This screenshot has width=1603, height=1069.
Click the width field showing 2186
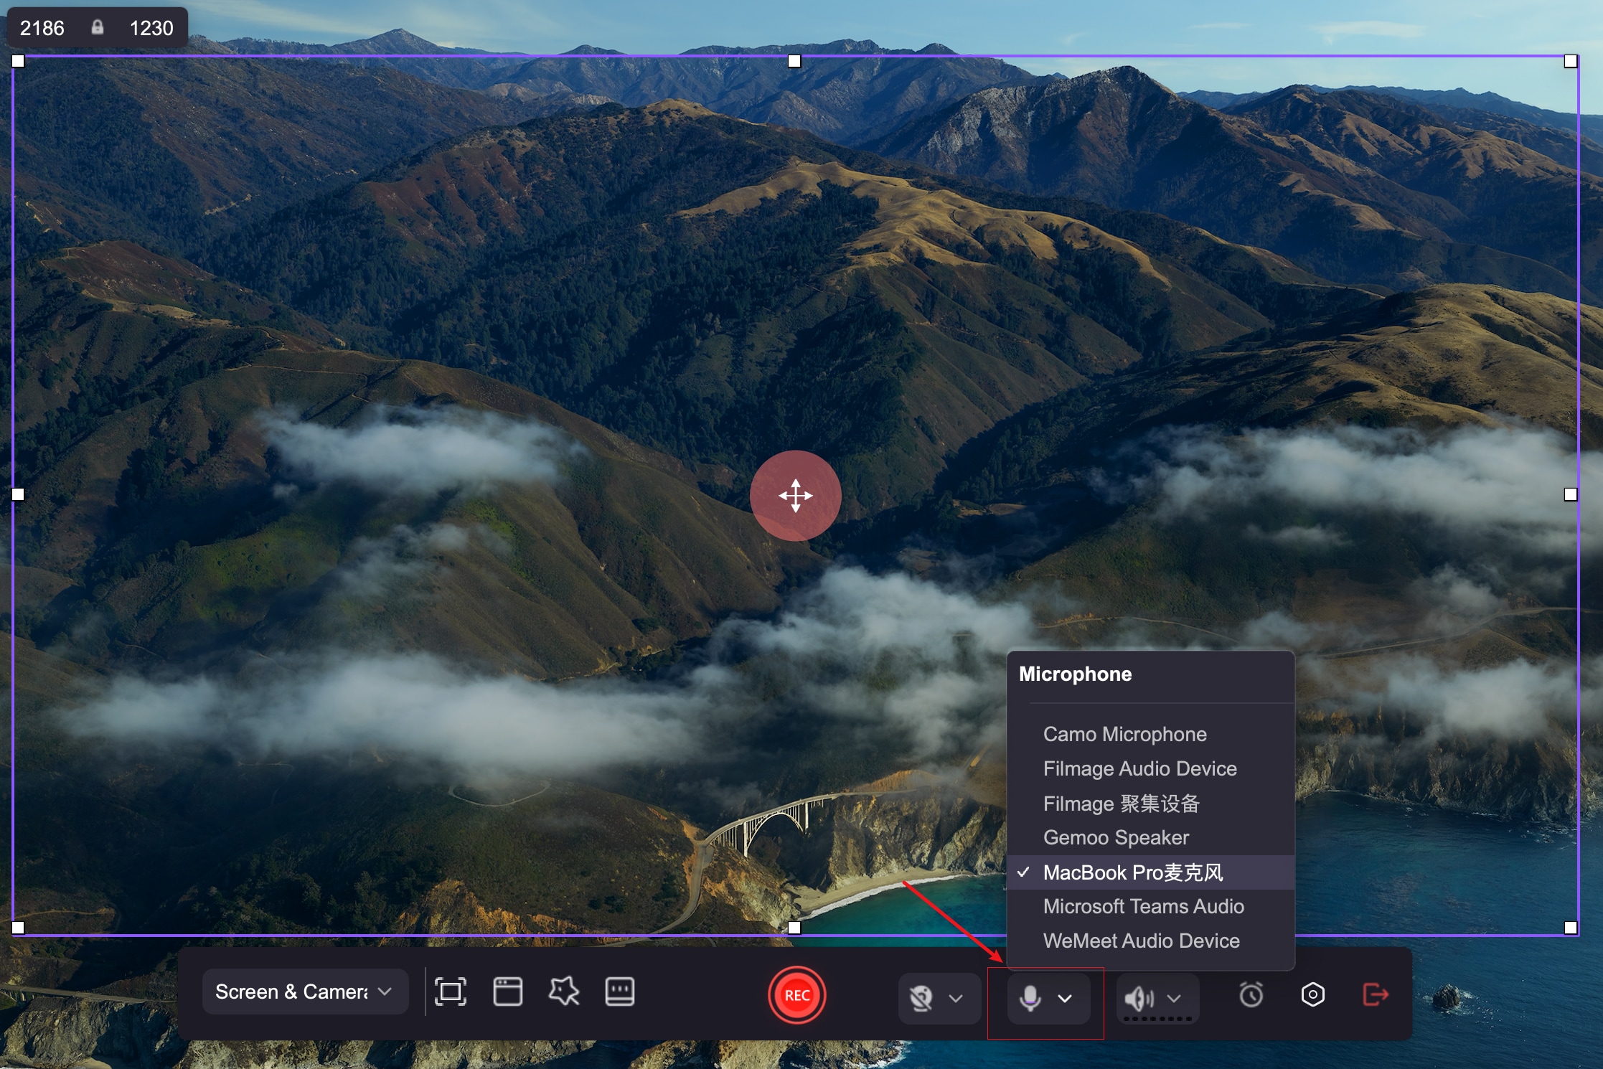point(42,28)
